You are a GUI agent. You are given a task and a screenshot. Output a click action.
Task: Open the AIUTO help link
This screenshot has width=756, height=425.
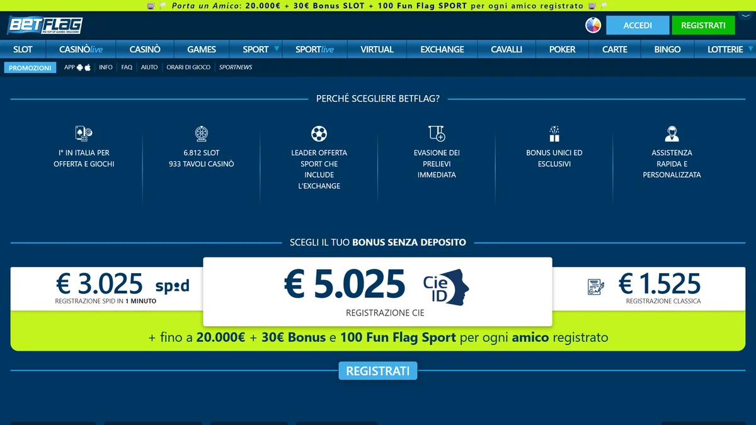coord(149,67)
